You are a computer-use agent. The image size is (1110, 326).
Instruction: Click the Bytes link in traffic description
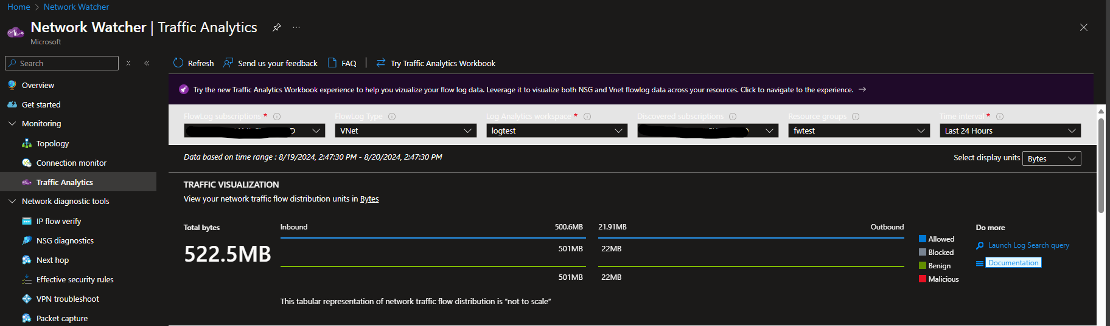(x=369, y=199)
